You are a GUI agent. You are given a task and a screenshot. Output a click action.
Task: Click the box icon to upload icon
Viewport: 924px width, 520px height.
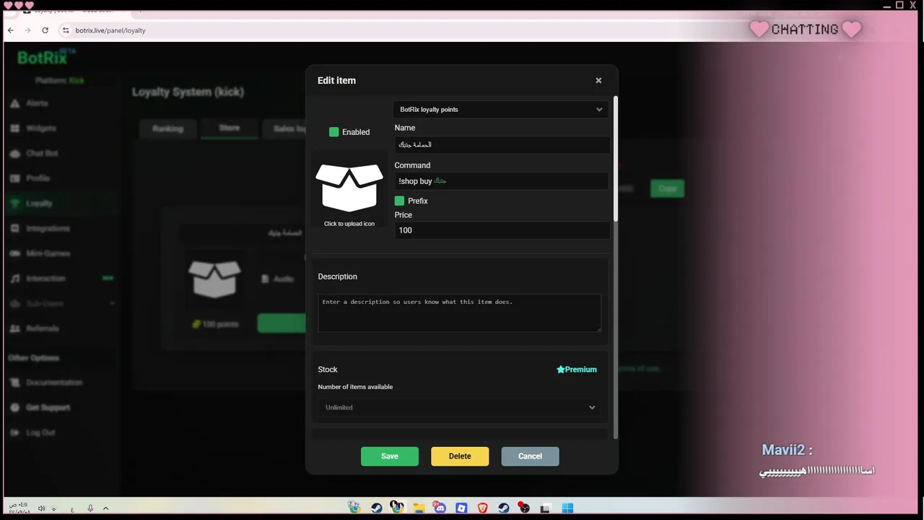[x=349, y=188]
